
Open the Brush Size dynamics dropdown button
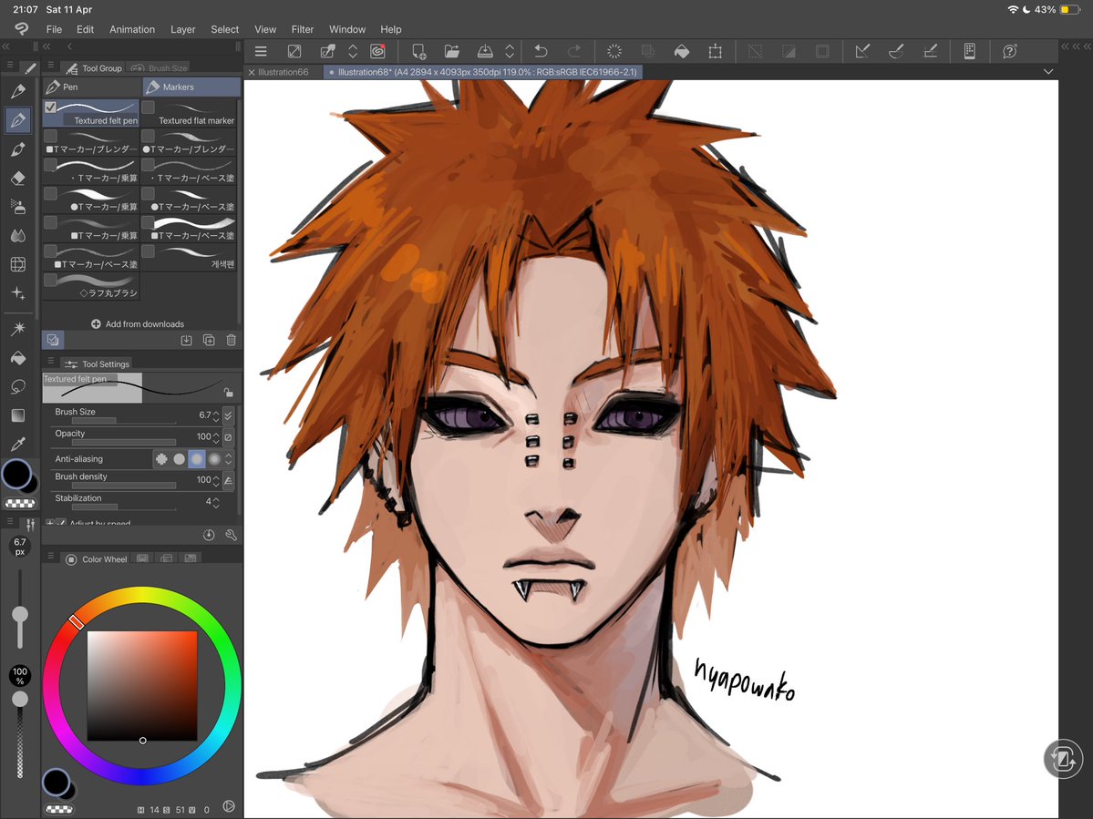tap(229, 415)
